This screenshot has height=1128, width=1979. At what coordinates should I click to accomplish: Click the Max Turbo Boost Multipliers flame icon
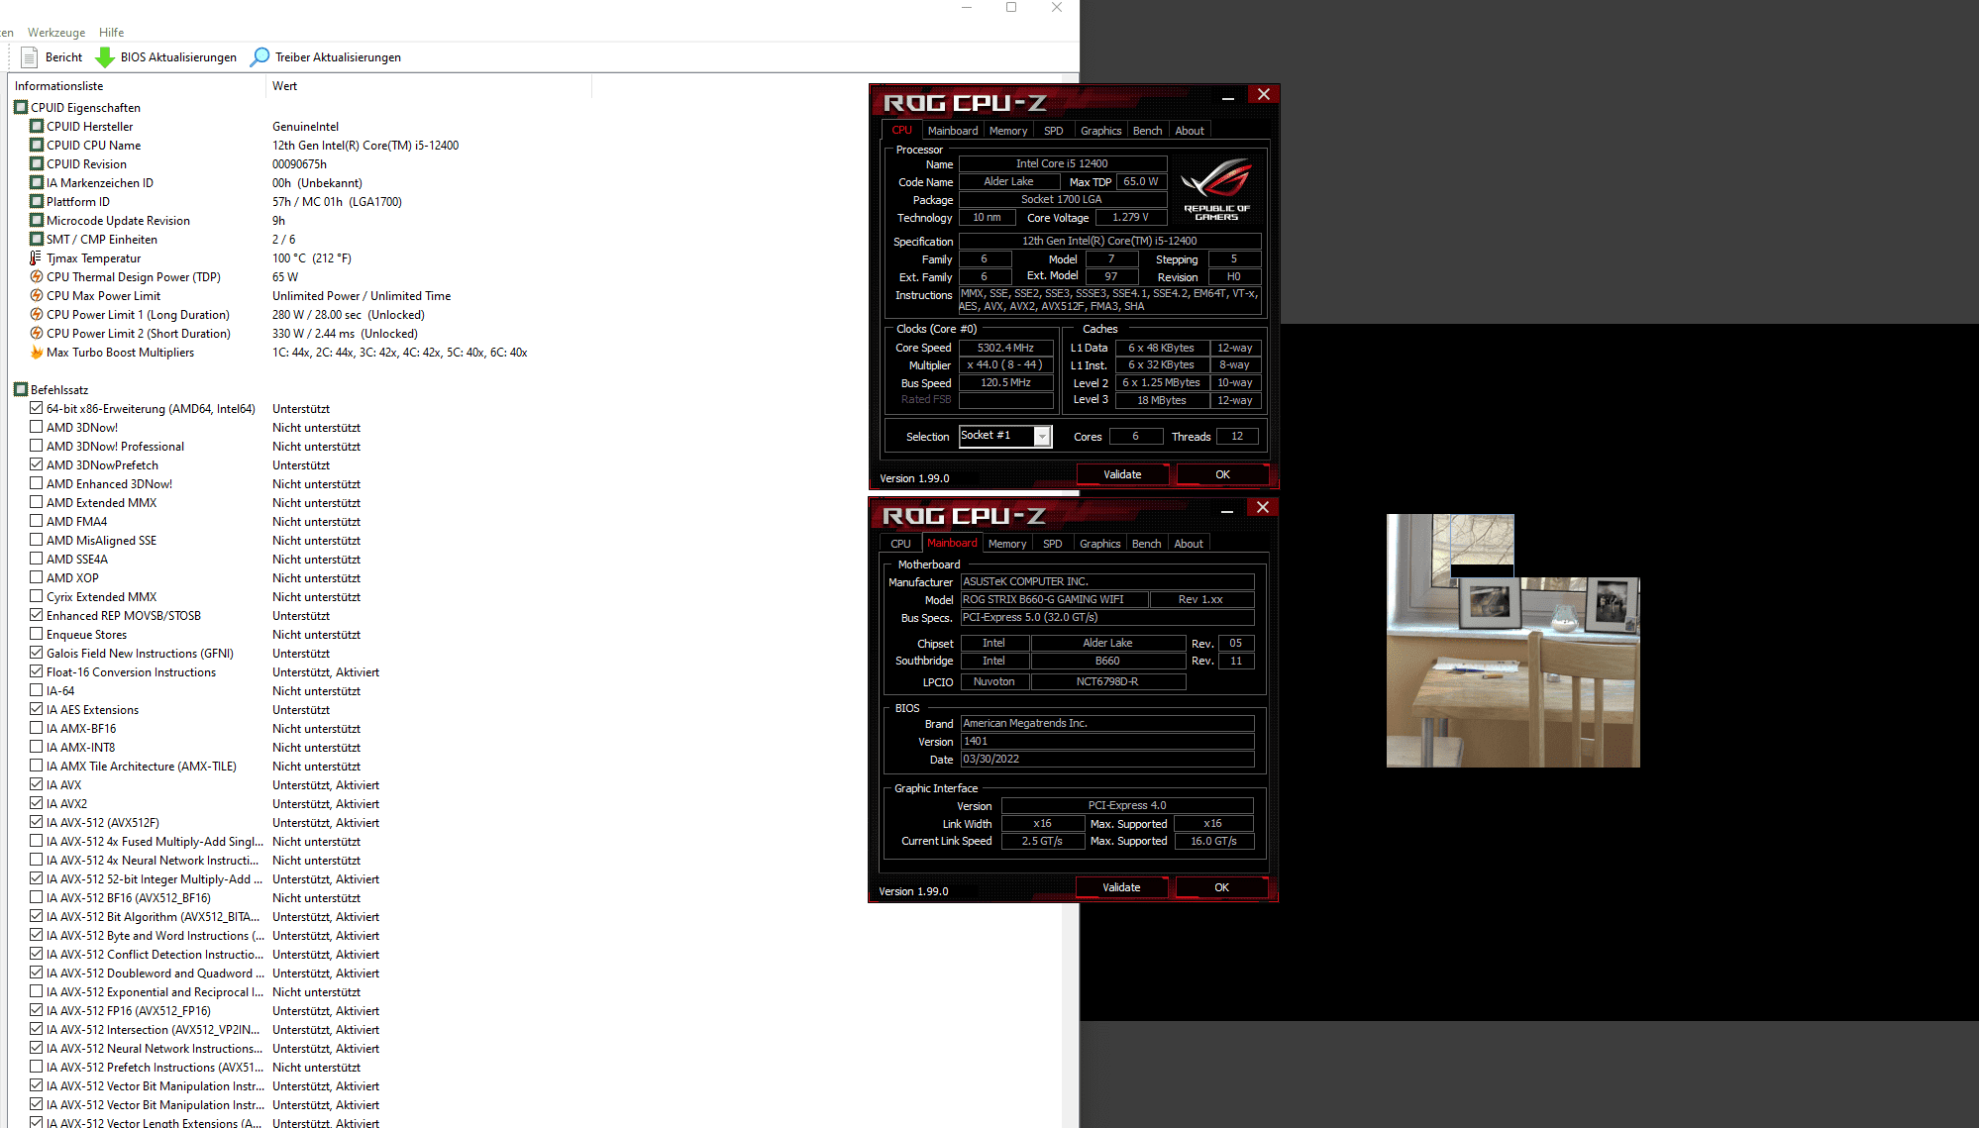point(37,353)
